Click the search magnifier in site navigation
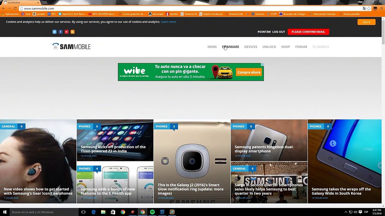This screenshot has width=385, height=216. [x=314, y=47]
